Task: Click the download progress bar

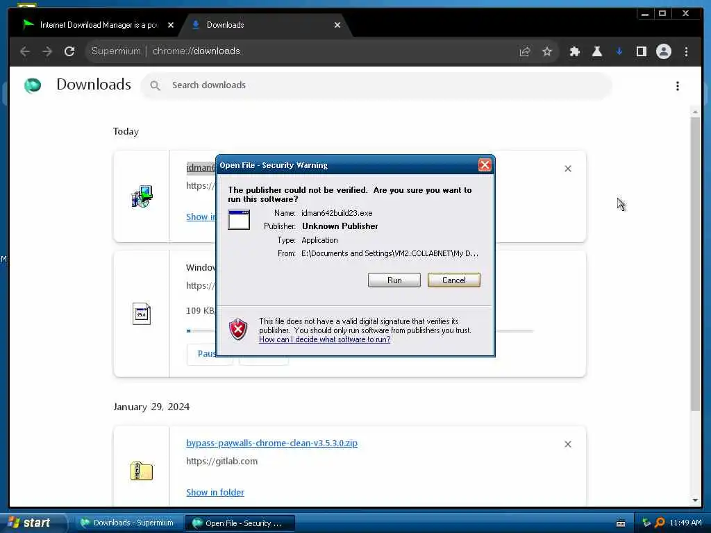Action: click(515, 331)
